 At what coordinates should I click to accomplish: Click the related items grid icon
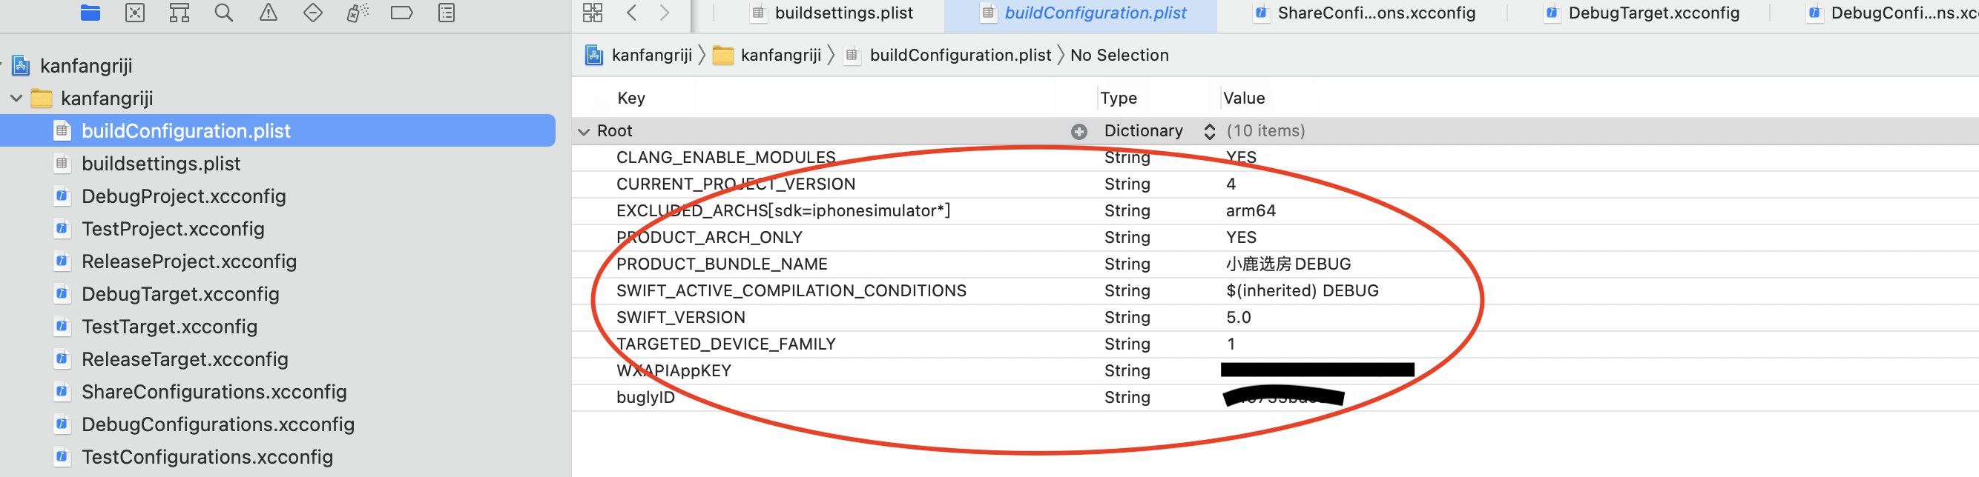point(593,13)
